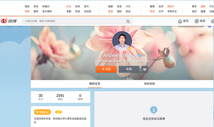The image size is (214, 127).
Task: Open the 健身 category
Action: click(36, 11)
